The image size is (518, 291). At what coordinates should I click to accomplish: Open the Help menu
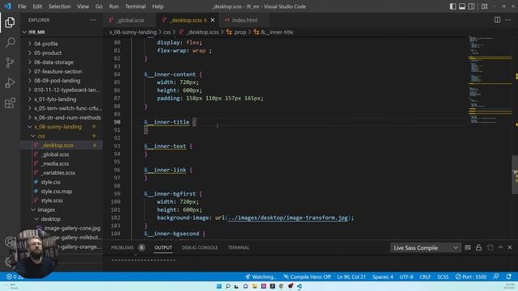[x=158, y=6]
